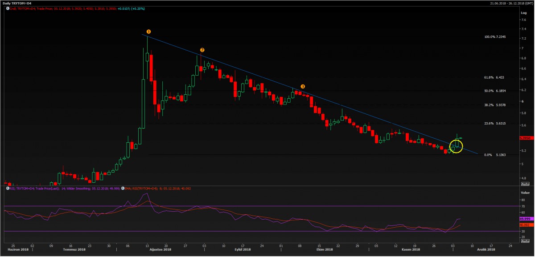This screenshot has width=535, height=257.
Task: Click the orange EMA value tag 40.092
Action: 524,225
